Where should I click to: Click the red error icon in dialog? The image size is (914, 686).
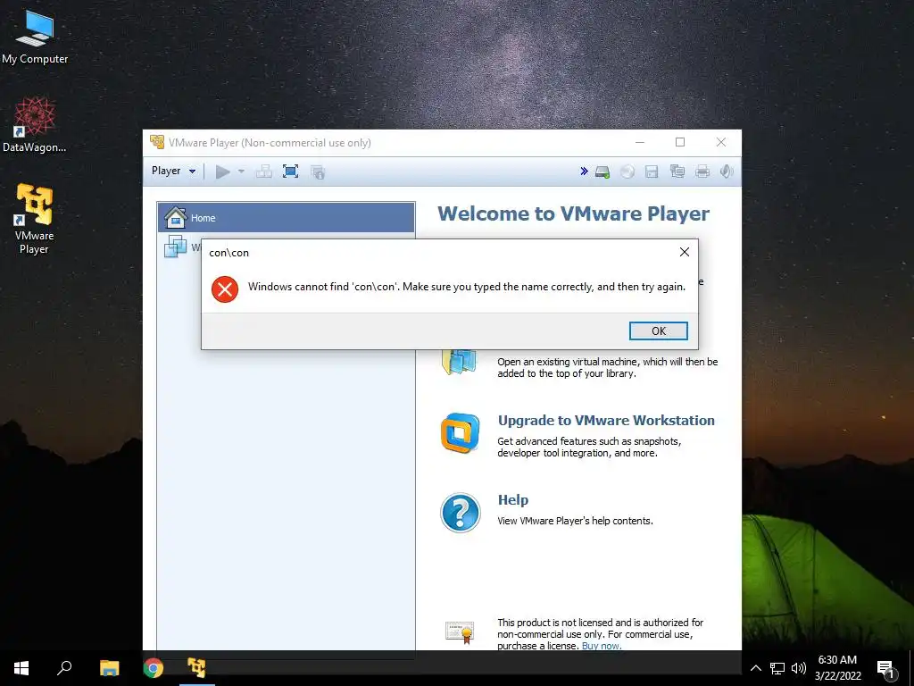click(x=224, y=289)
